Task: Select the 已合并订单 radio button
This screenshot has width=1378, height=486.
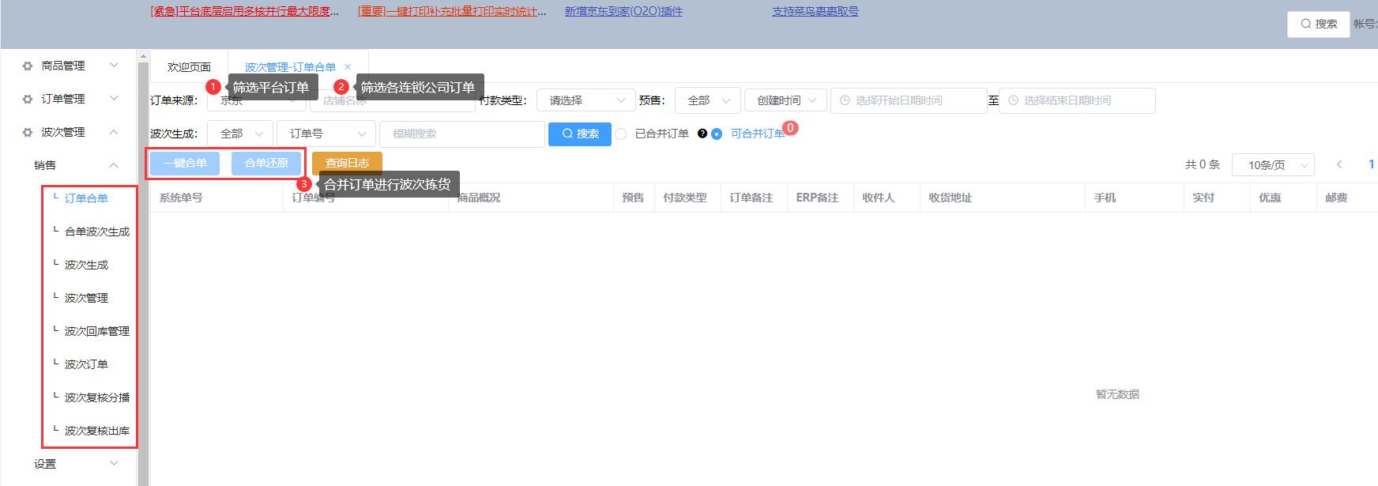Action: coord(621,134)
